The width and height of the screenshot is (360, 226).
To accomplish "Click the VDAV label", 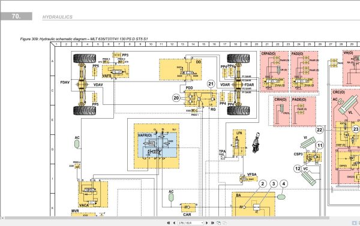I will [98, 85].
